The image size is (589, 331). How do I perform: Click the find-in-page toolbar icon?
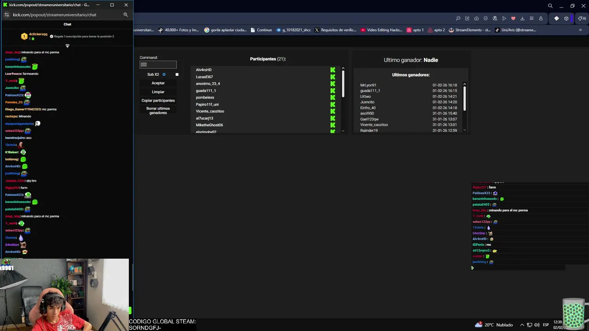(x=458, y=18)
